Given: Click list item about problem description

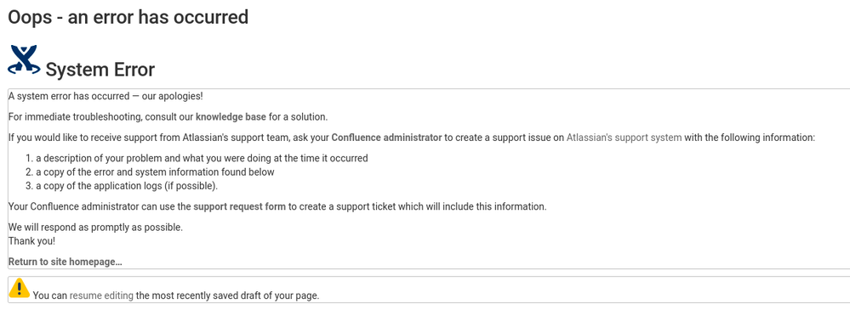Looking at the screenshot, I should pyautogui.click(x=202, y=159).
